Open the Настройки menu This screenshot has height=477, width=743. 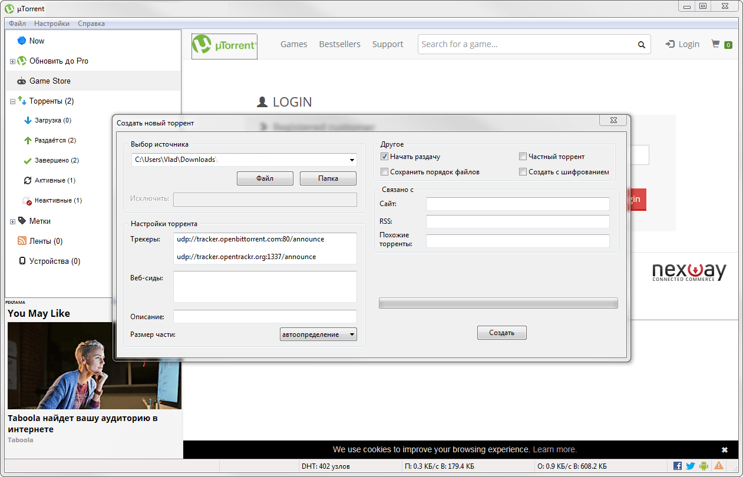(52, 24)
